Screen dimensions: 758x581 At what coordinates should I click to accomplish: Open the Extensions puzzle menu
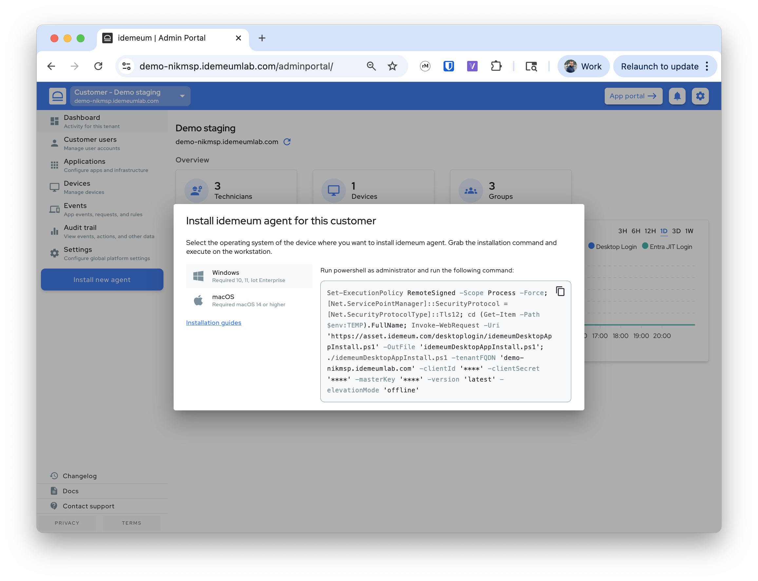(x=496, y=66)
